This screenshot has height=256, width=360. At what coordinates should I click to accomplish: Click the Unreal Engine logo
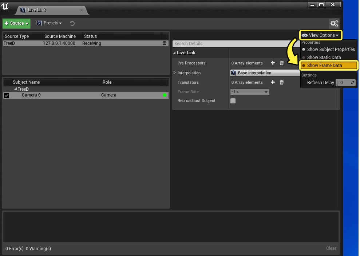pyautogui.click(x=5, y=6)
